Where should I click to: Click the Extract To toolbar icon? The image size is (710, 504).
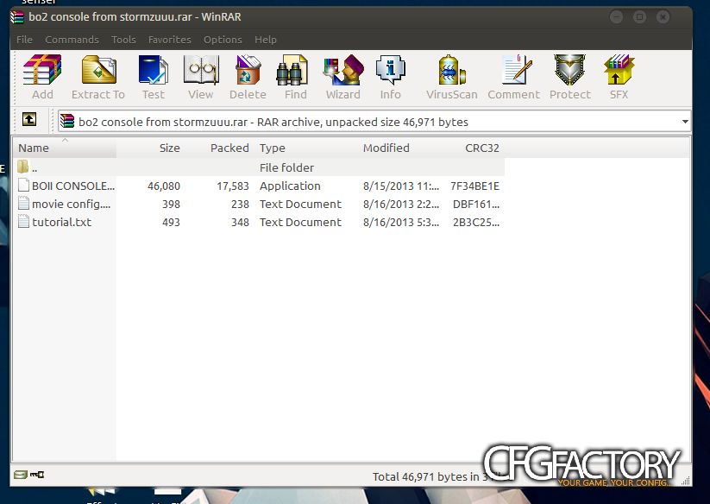coord(98,70)
